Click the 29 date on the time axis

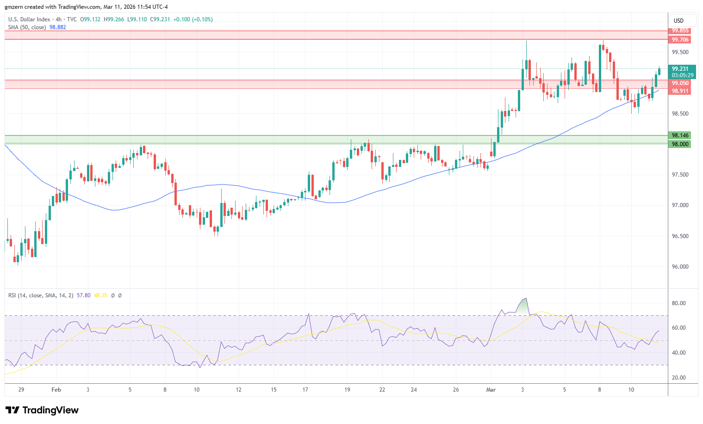[x=21, y=390]
